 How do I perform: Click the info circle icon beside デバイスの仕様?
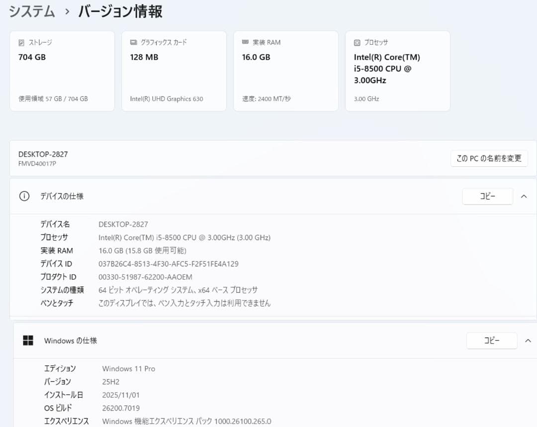tap(24, 196)
